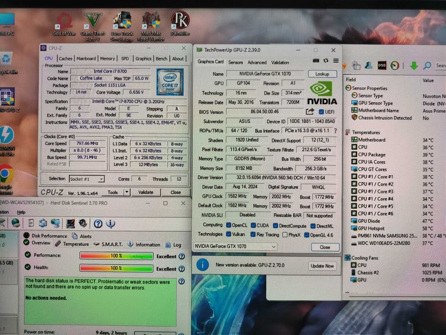Viewport: 446px width, 335px height.
Task: Toggle the PhysX checkbox
Action: (x=285, y=234)
